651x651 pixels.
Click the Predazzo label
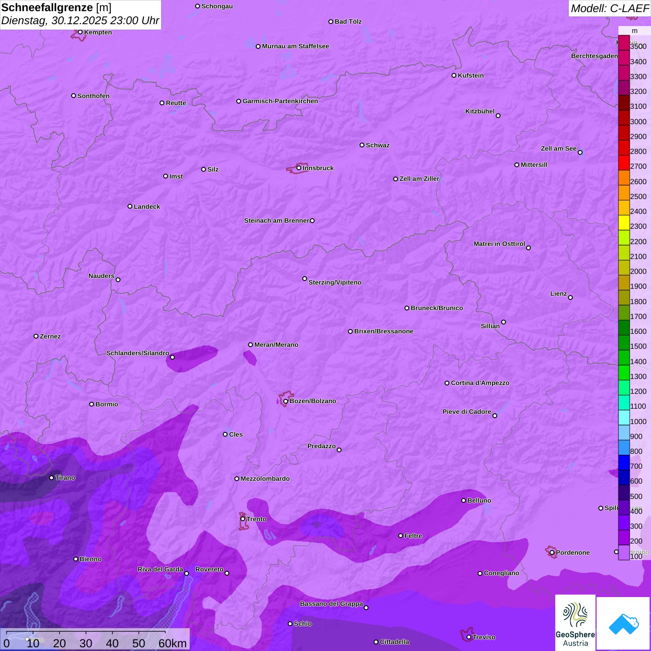point(321,446)
